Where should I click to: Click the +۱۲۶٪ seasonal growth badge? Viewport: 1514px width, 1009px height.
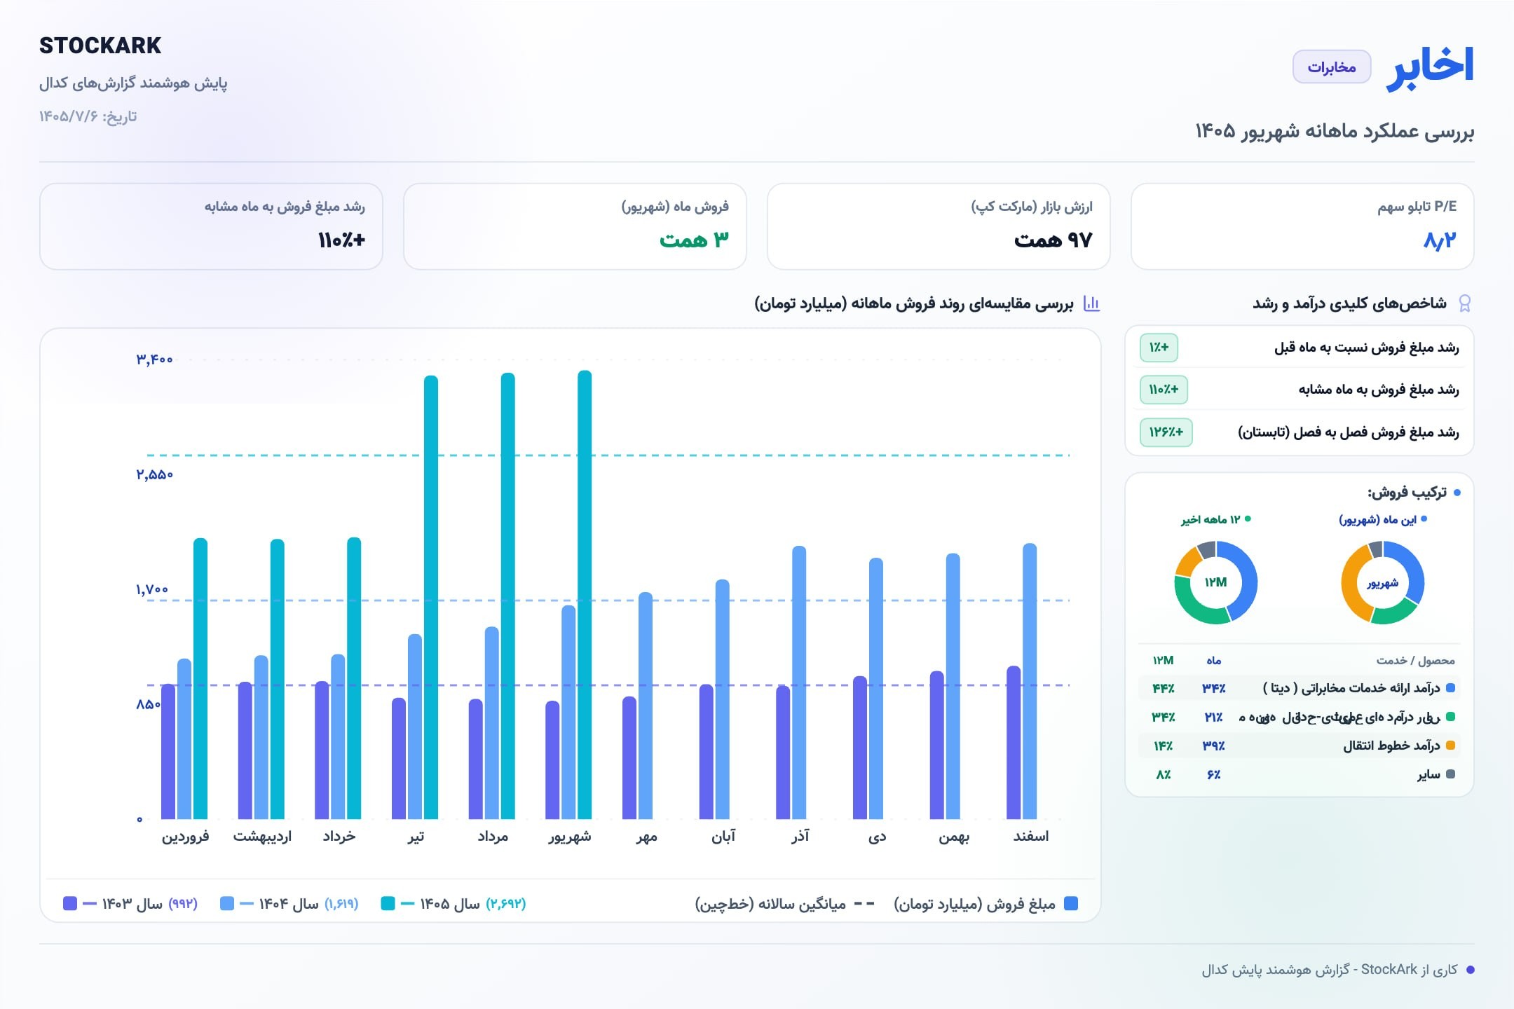click(1166, 432)
